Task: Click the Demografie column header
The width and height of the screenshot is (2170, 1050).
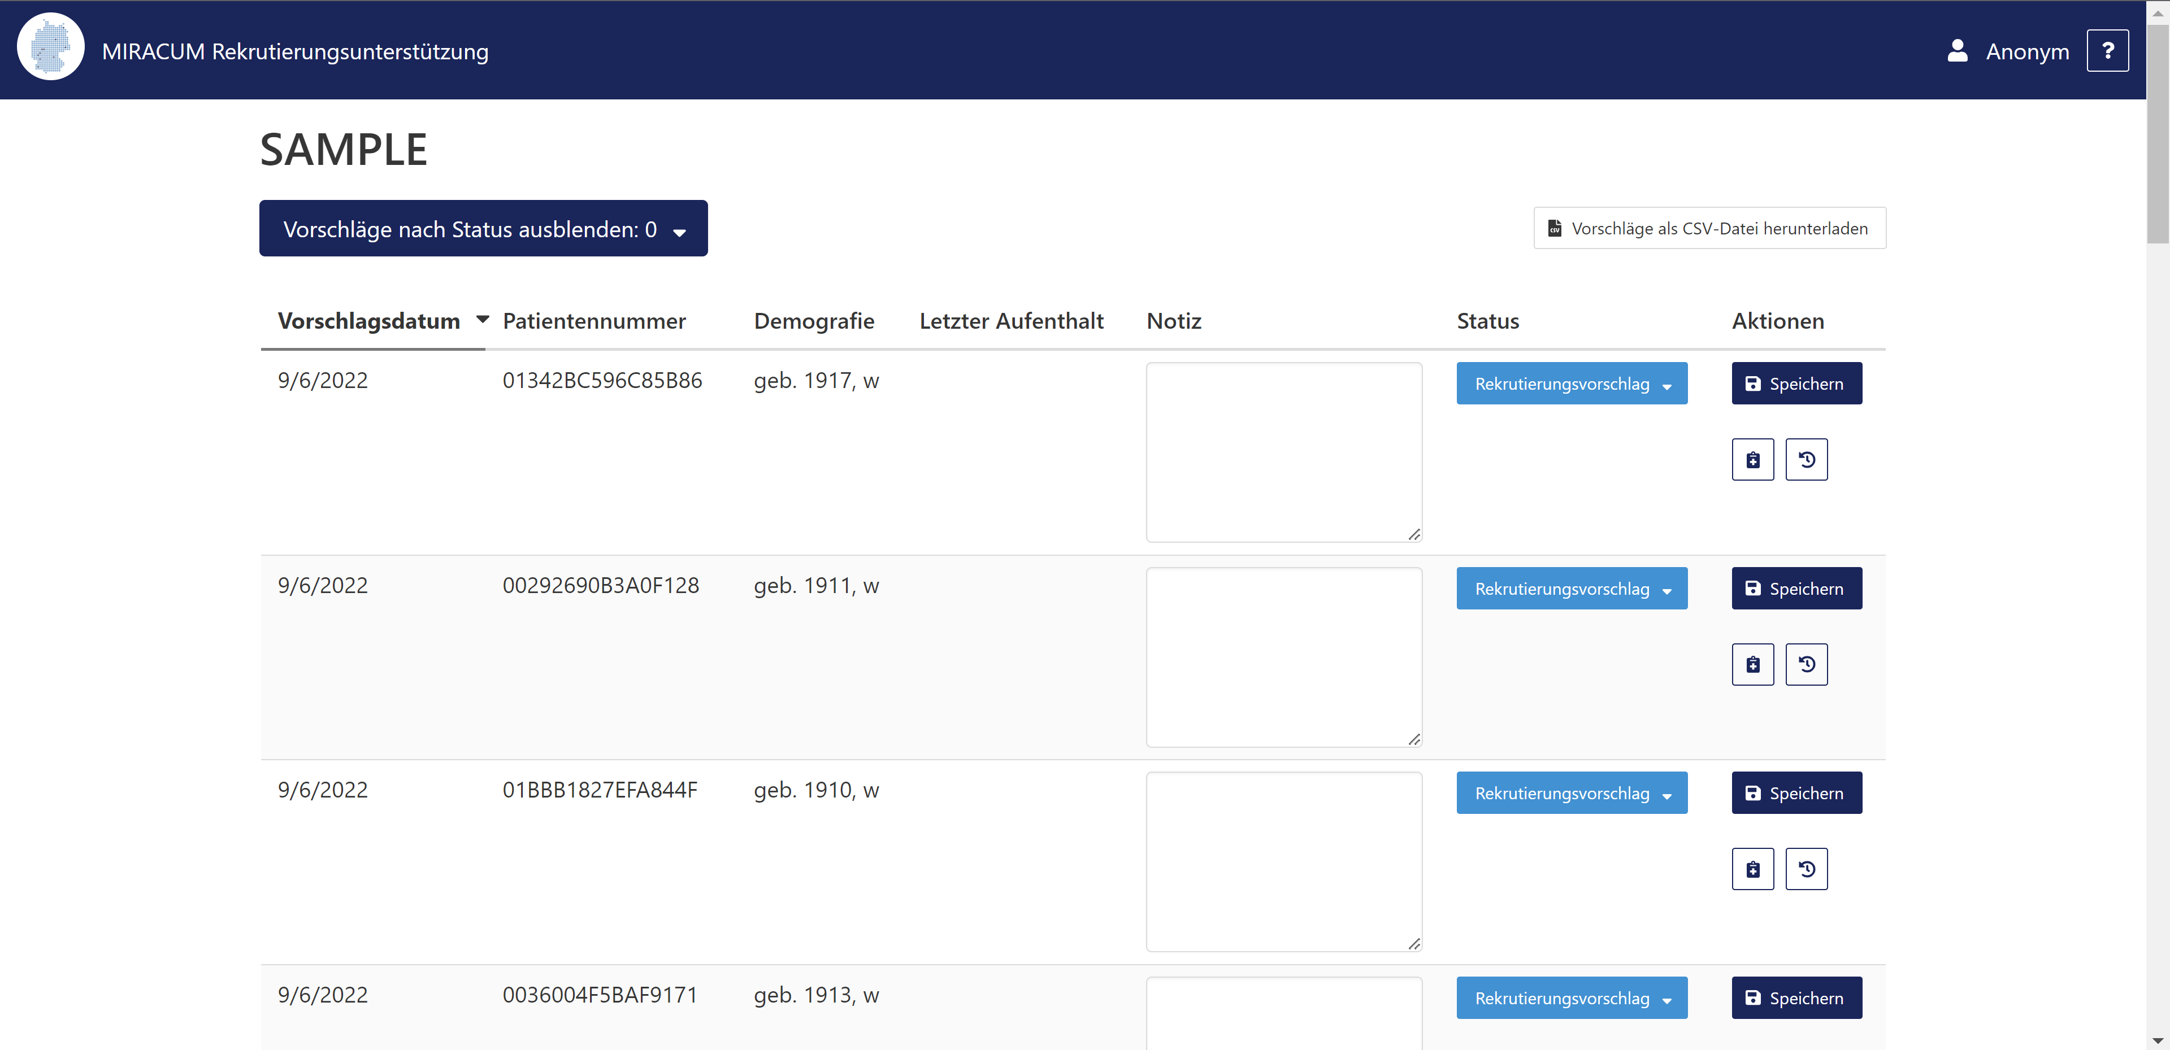Action: click(814, 321)
